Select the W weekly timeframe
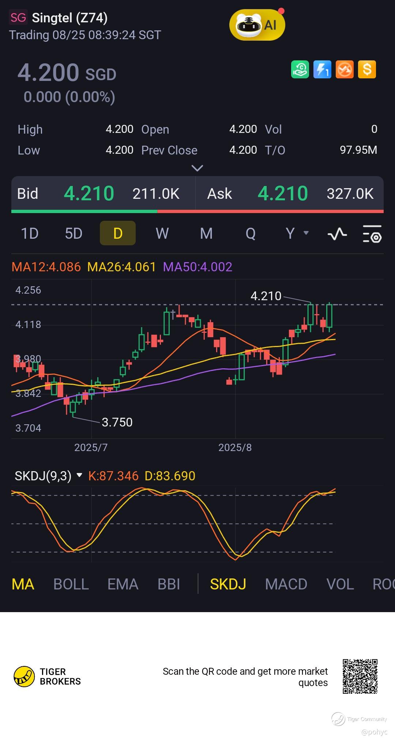395x741 pixels. tap(162, 233)
